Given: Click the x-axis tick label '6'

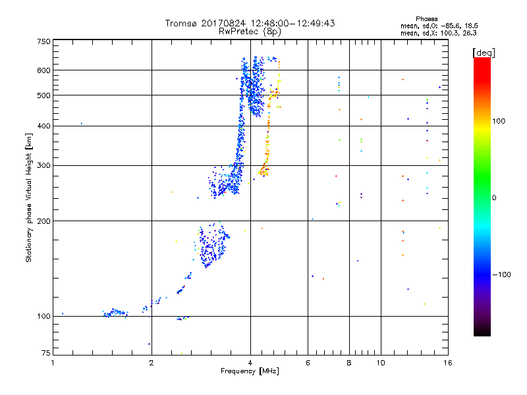Looking at the screenshot, I should pyautogui.click(x=308, y=363).
